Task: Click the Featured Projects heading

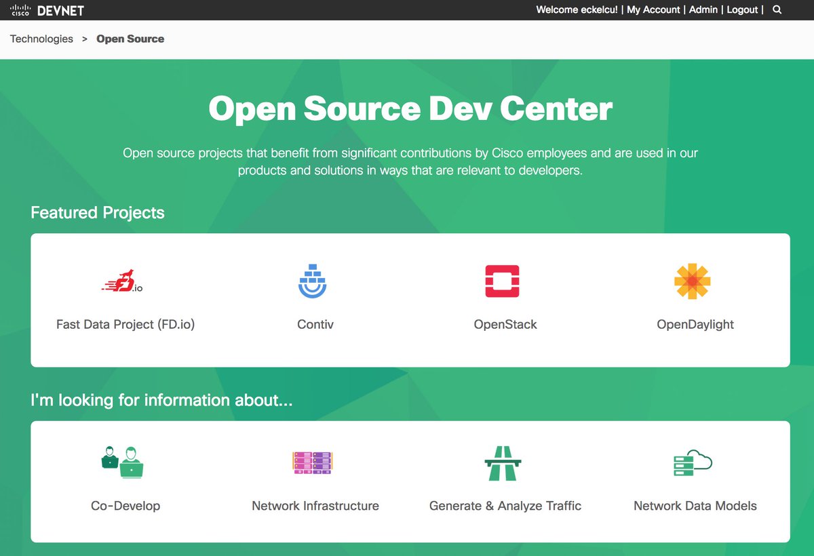Action: click(x=98, y=213)
